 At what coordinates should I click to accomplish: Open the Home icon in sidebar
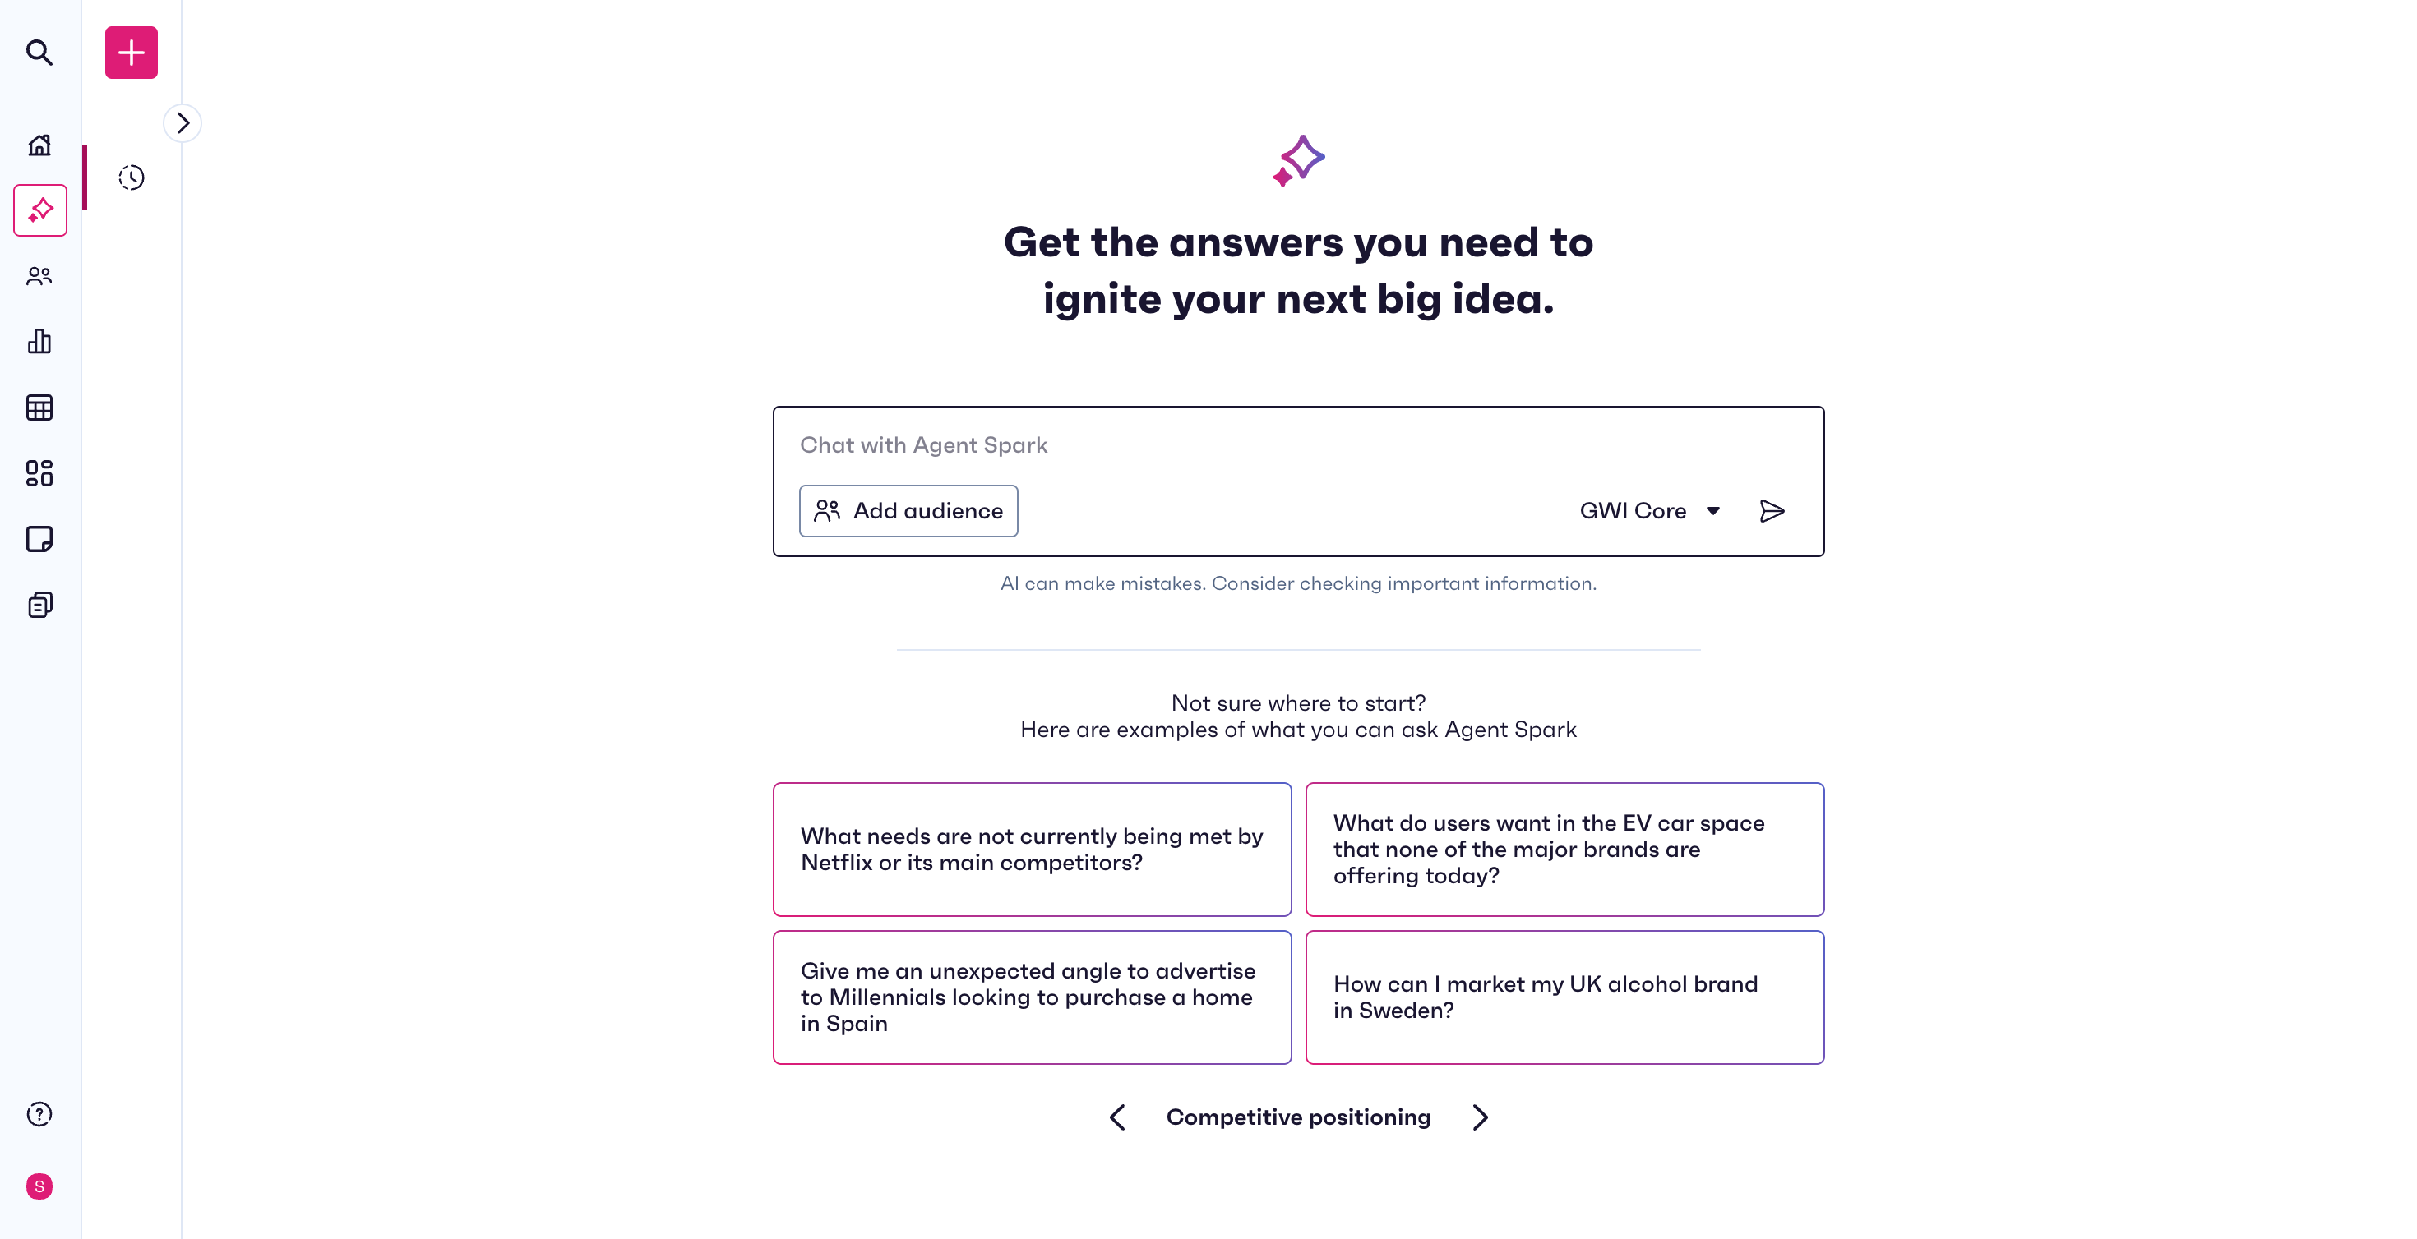coord(39,145)
